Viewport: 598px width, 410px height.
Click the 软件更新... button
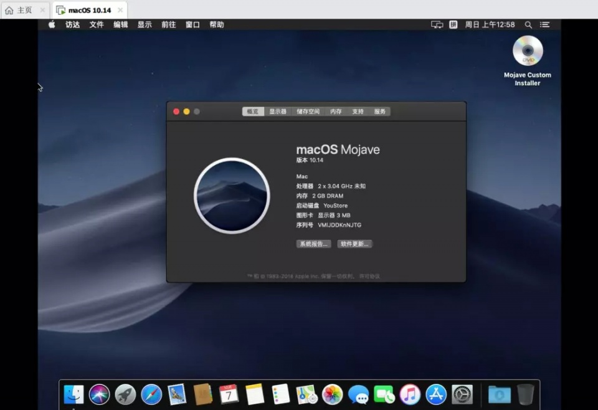coord(354,244)
